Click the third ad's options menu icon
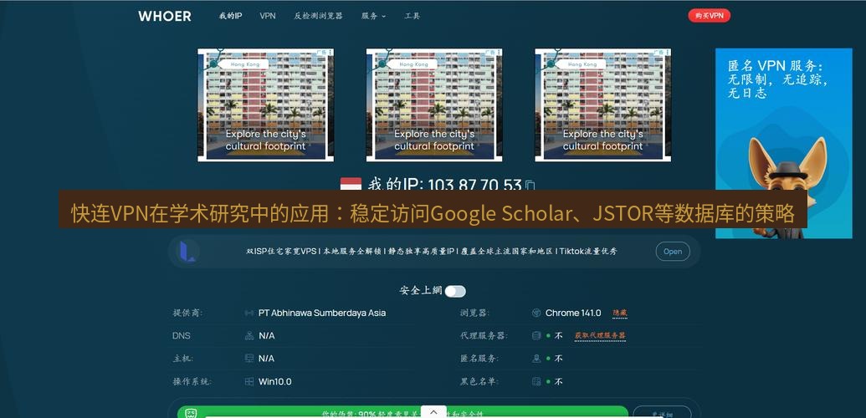Screen dimensions: 866x418 (x=667, y=53)
